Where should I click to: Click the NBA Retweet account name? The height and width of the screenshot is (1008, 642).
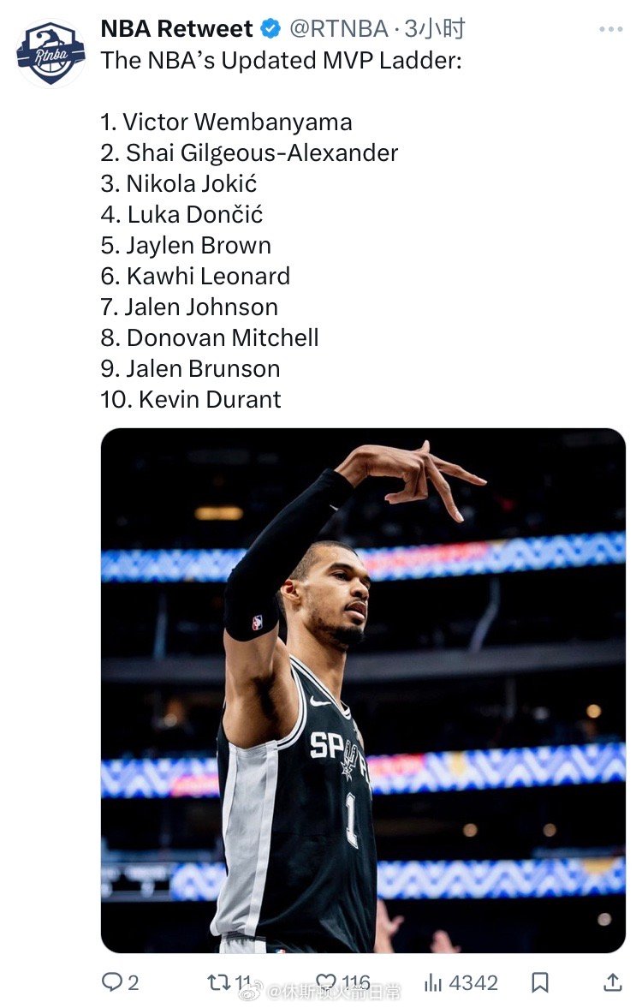176,29
